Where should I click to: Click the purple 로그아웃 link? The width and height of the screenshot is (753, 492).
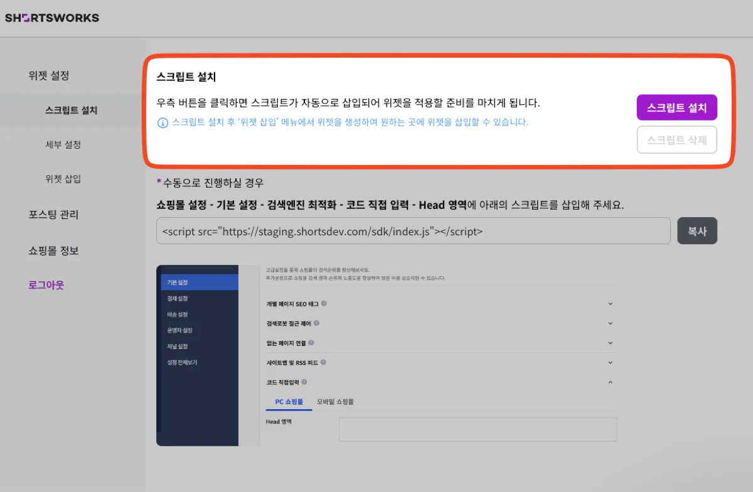coord(46,285)
